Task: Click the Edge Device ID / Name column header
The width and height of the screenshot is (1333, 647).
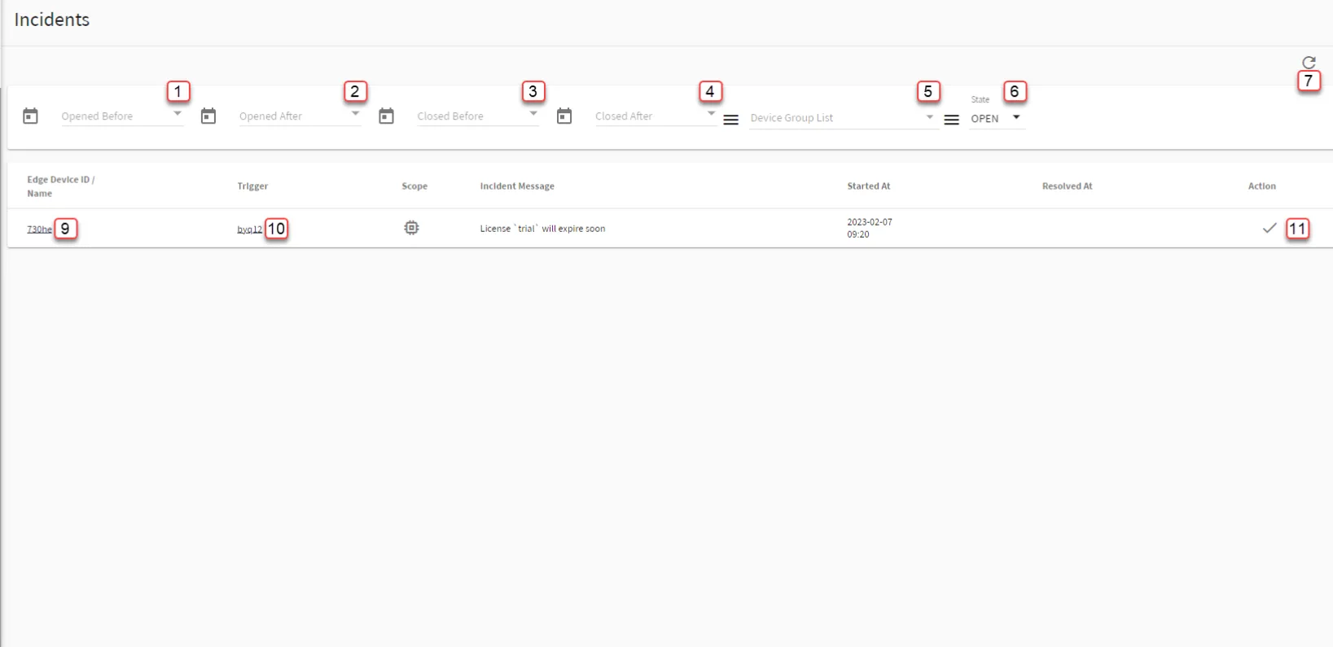Action: point(61,186)
